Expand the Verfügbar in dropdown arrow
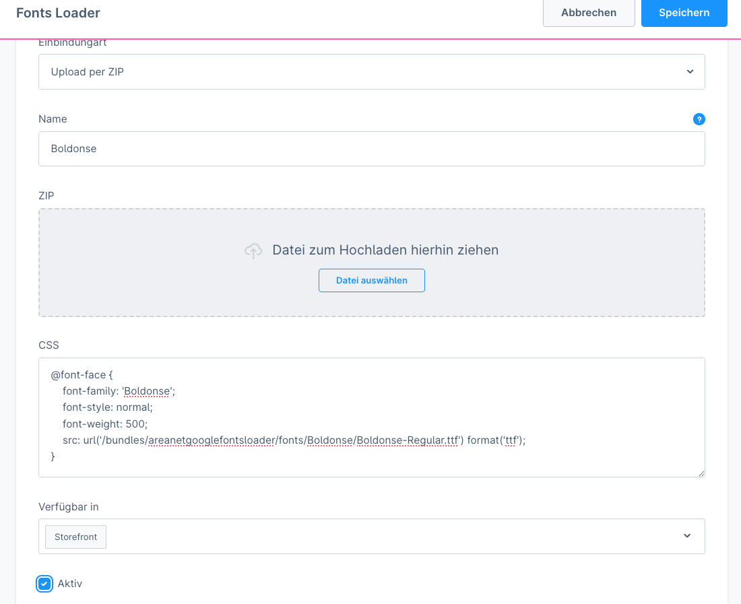 [686, 536]
